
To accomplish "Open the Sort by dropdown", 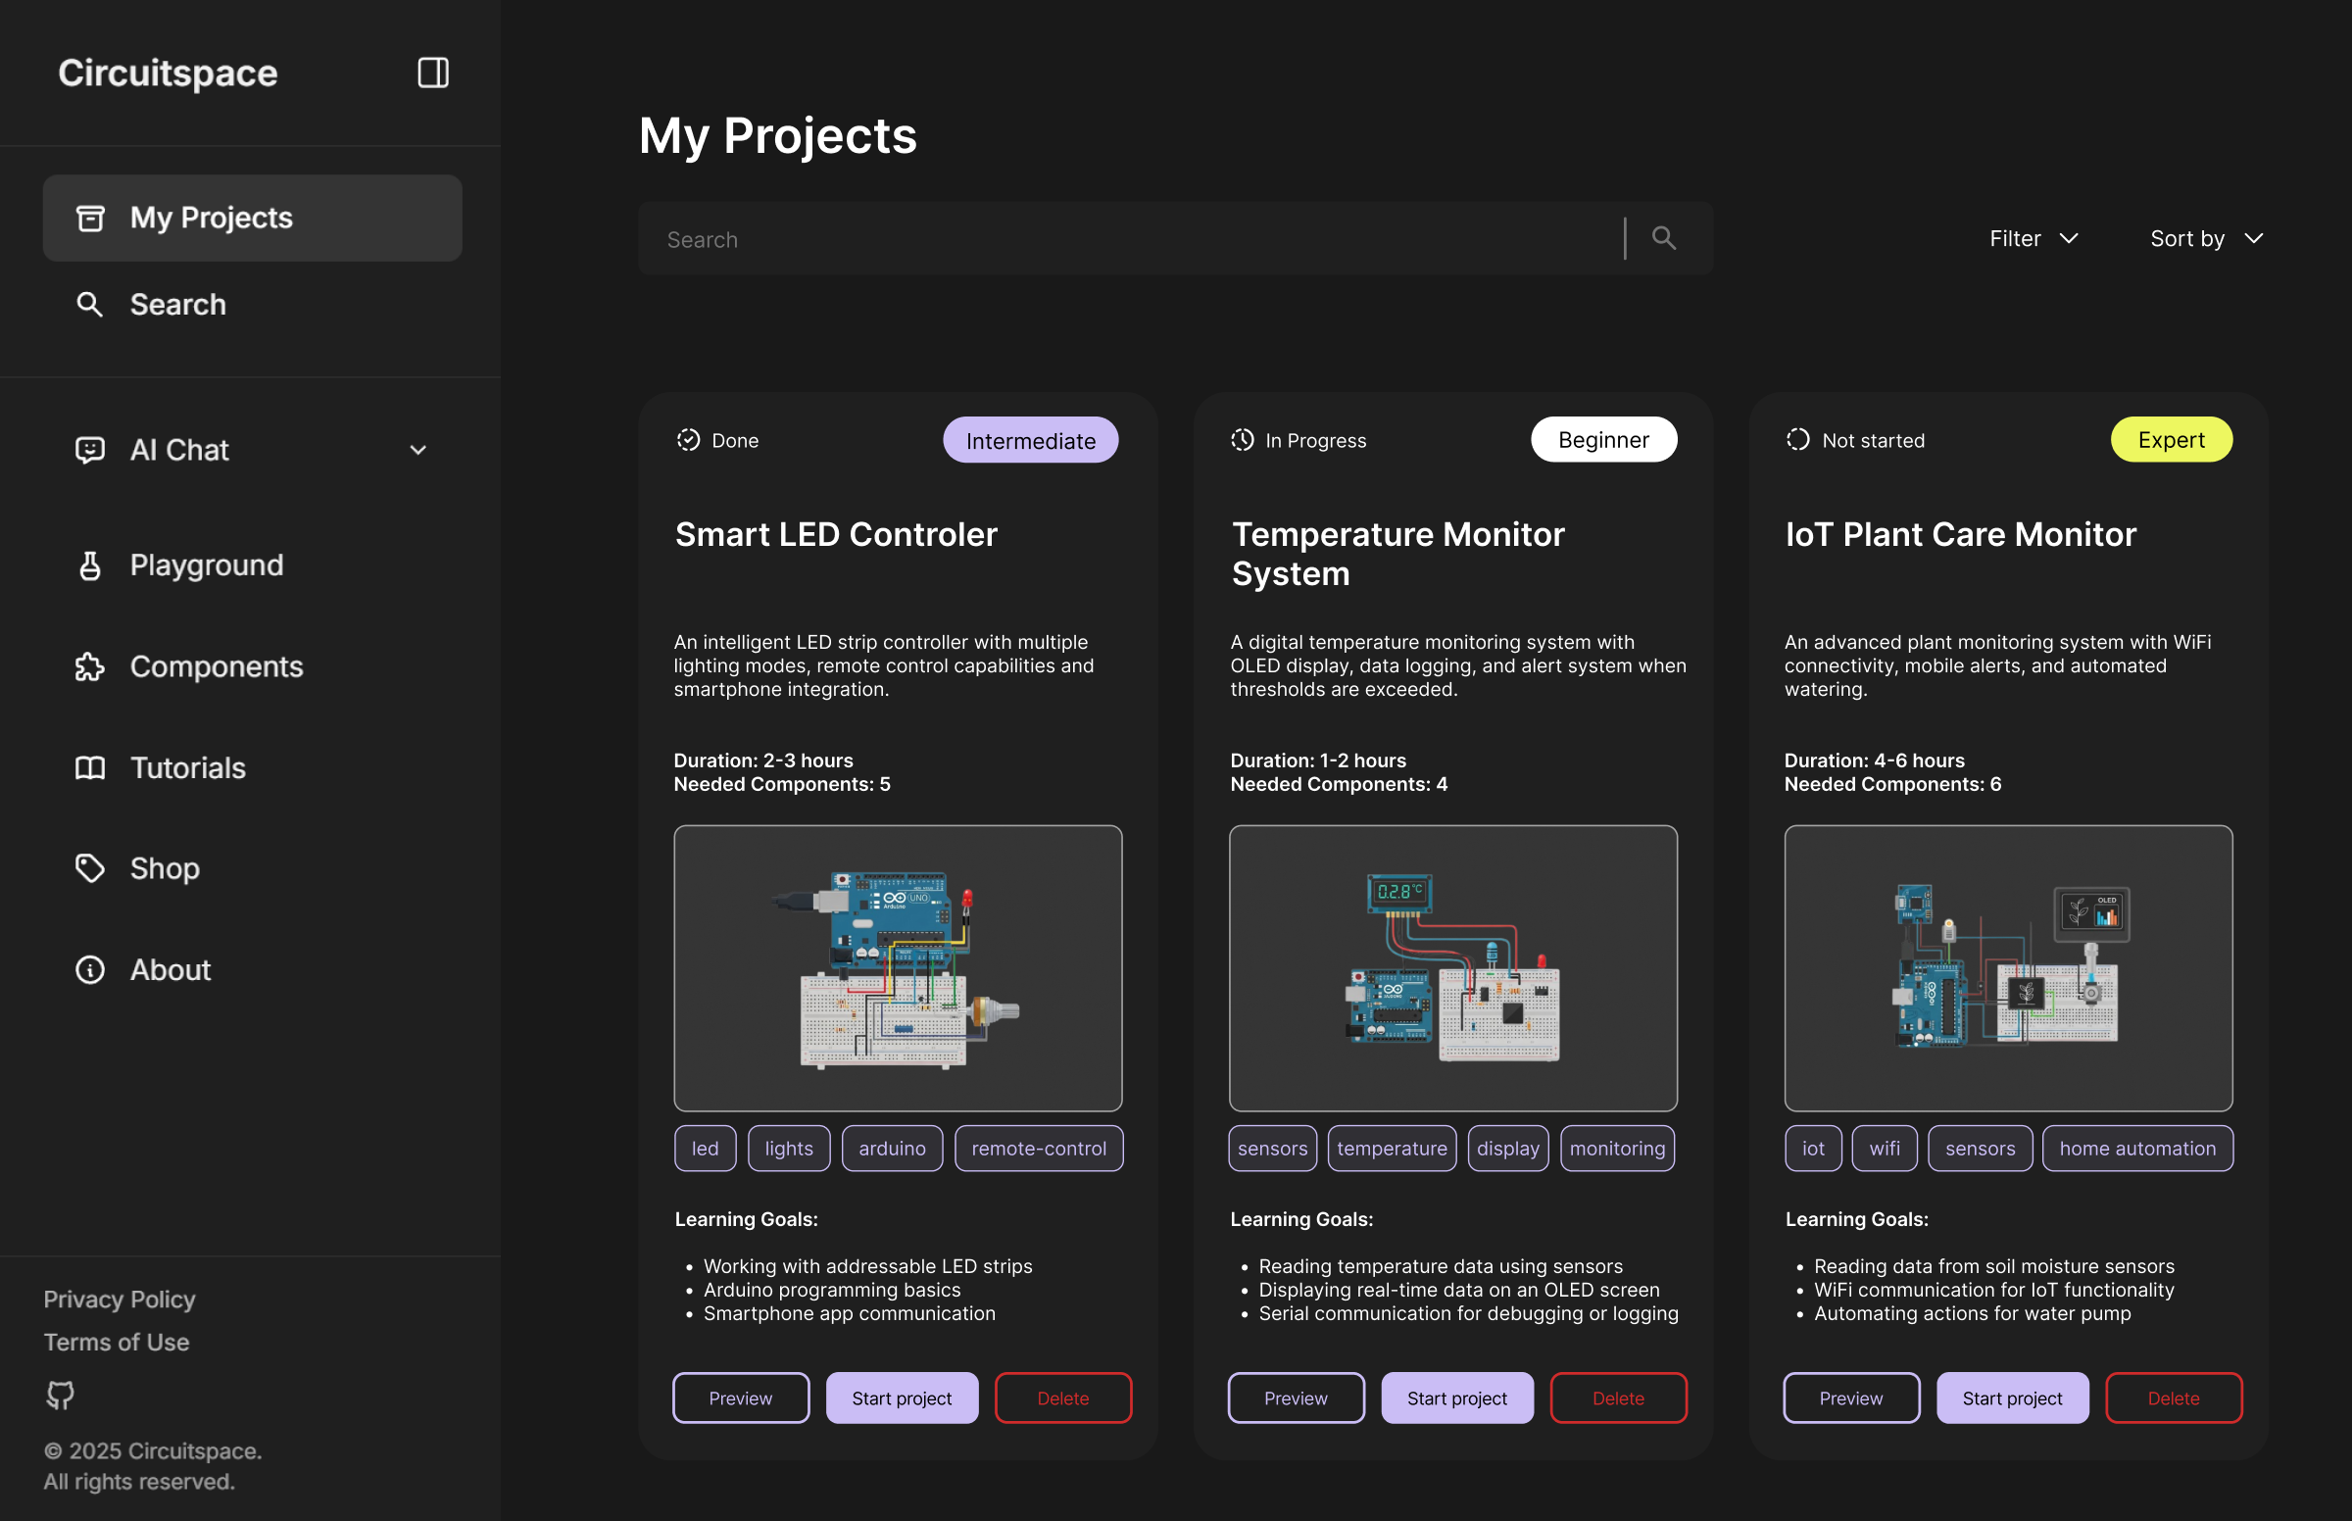I will (2206, 238).
